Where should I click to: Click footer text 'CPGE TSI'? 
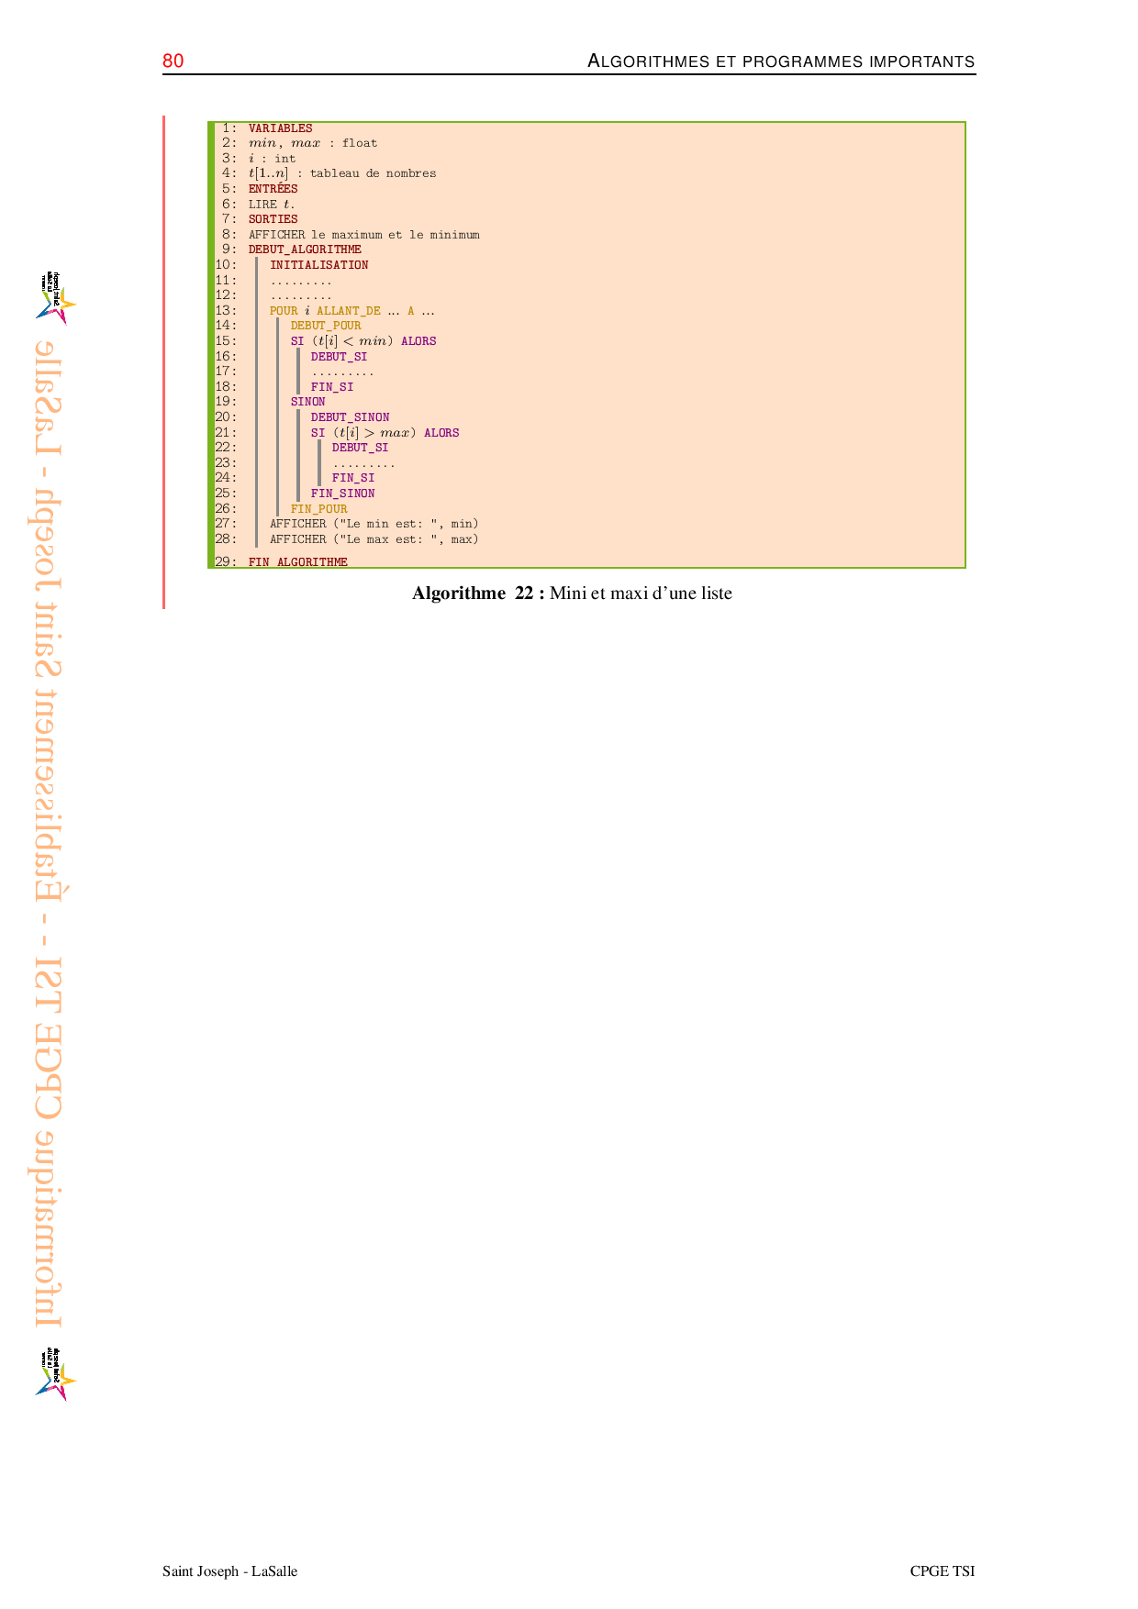[x=942, y=1571]
